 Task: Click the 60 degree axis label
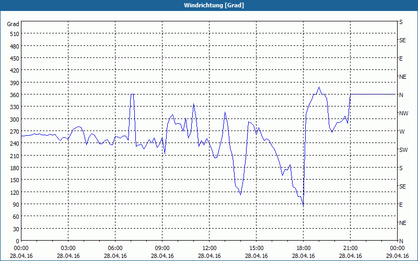tap(16, 217)
